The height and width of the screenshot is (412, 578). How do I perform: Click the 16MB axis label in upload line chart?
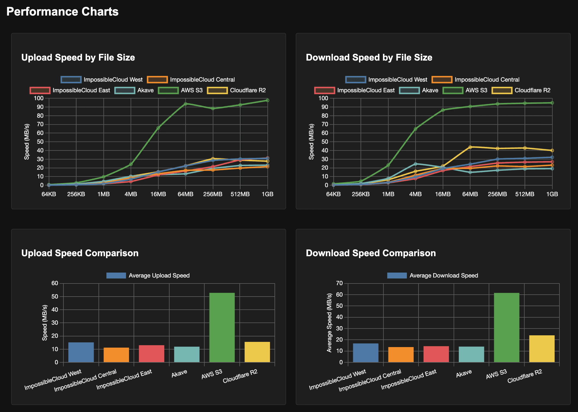158,194
